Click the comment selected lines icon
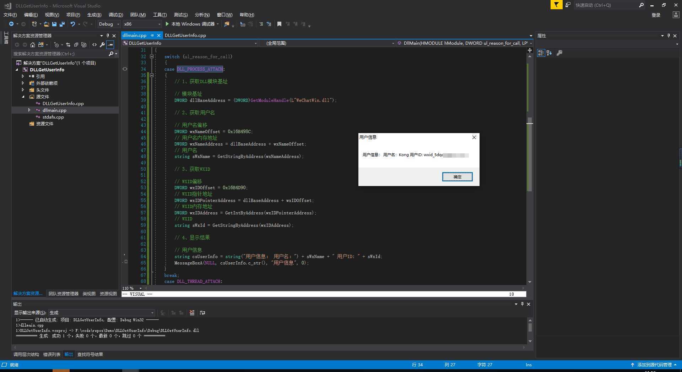Viewport: 682px width, 372px height. click(261, 24)
